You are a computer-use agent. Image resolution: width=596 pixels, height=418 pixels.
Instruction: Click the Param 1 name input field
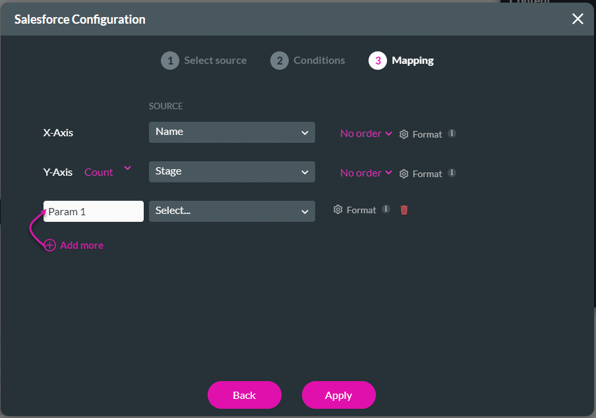94,211
